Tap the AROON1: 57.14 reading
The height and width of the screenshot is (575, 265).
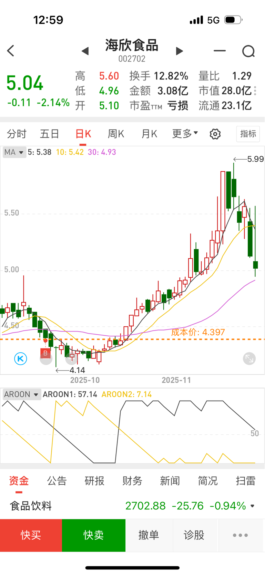70,394
